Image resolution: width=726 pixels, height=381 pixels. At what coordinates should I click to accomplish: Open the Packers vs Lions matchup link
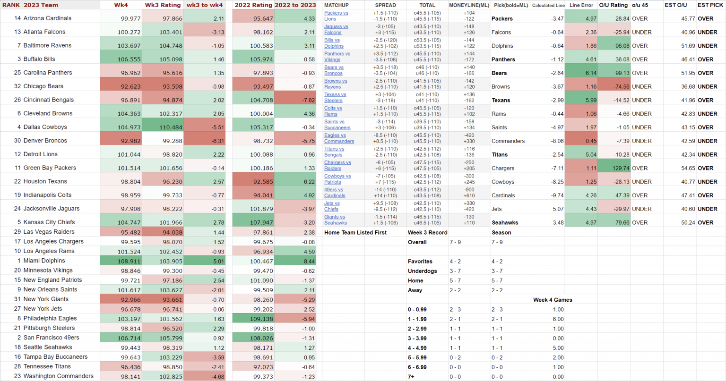(x=336, y=16)
